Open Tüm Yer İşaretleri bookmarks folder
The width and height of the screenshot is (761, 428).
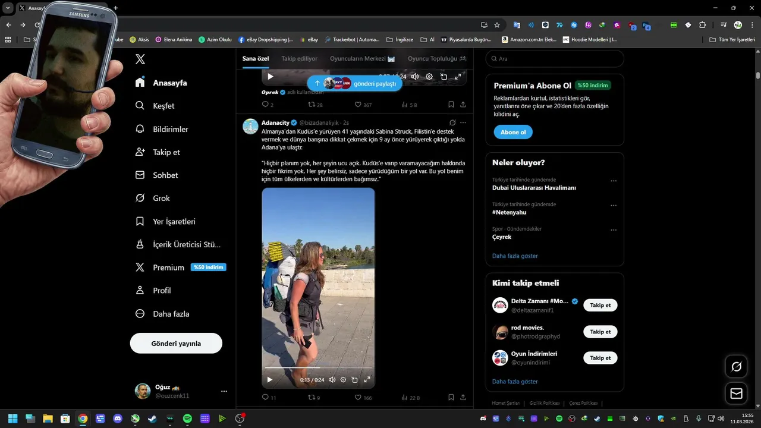[x=732, y=39]
